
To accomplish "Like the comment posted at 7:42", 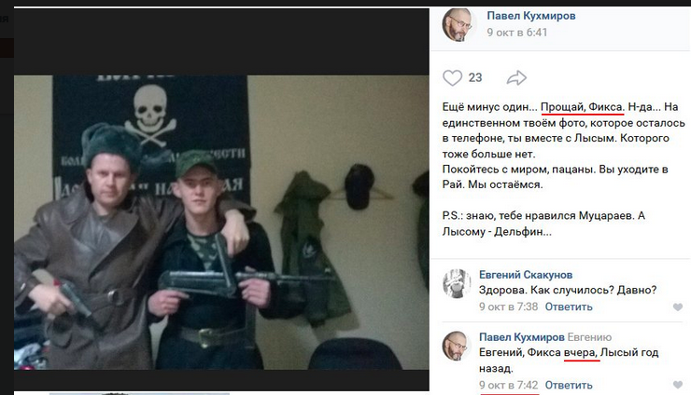I will tap(678, 385).
